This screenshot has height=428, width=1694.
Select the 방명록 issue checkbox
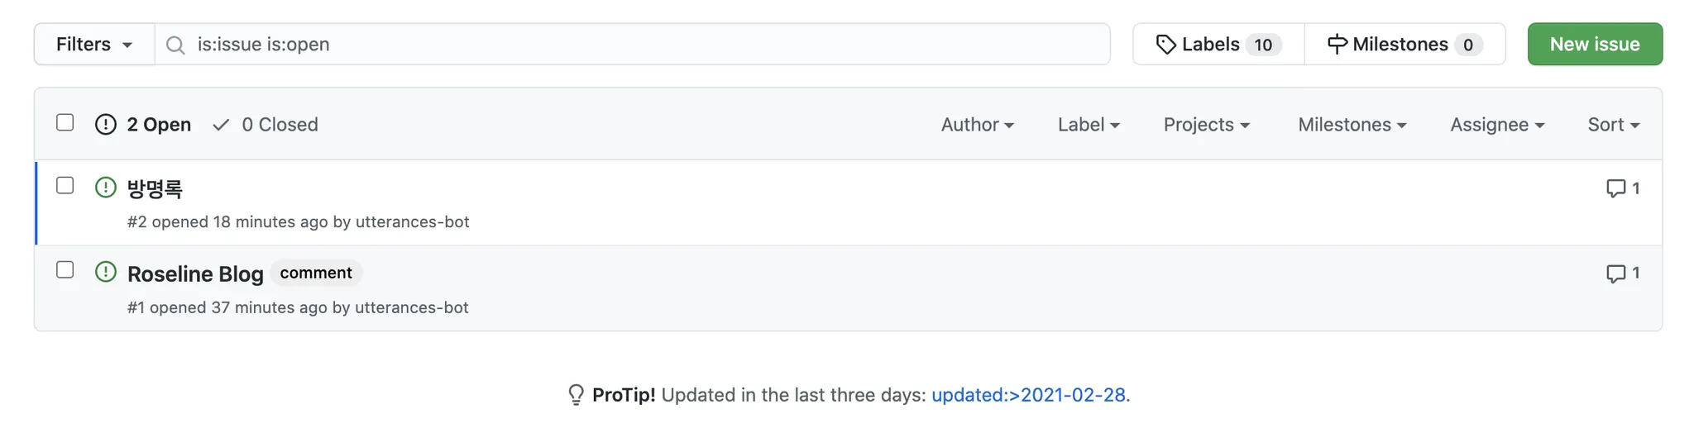[65, 186]
